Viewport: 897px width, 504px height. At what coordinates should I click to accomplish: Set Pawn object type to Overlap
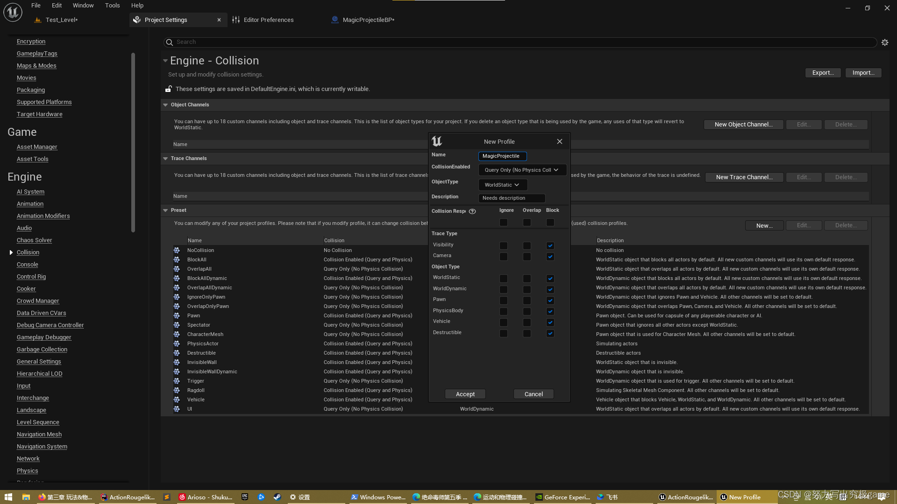click(527, 301)
